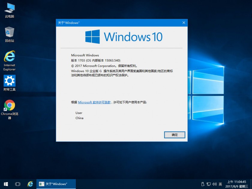Image resolution: width=252 pixels, height=189 pixels.
Task: Click the licensed user name User
Action: pos(79,113)
